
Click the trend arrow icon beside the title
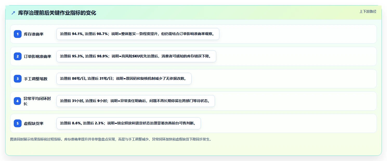coord(13,13)
